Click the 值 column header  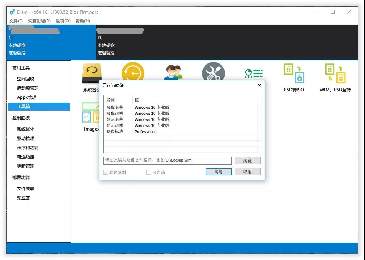point(195,100)
